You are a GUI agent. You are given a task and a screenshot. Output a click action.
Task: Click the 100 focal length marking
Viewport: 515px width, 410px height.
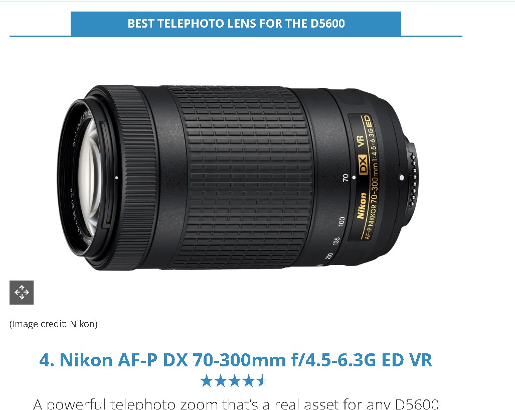[341, 221]
